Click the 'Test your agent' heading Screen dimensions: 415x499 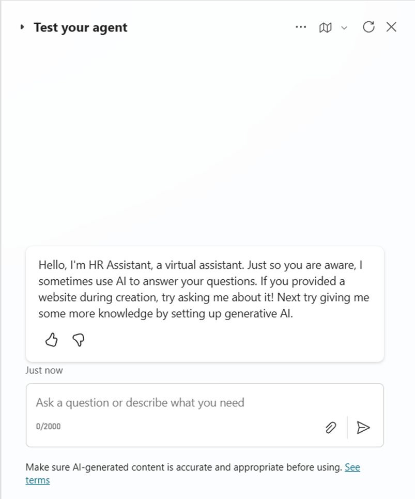[81, 27]
